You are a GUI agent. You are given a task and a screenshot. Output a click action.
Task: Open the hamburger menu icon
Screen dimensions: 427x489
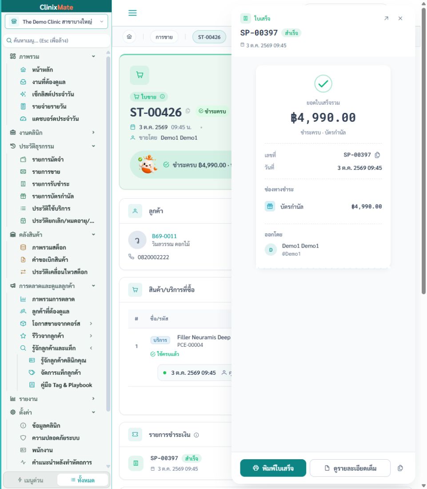[x=132, y=13]
